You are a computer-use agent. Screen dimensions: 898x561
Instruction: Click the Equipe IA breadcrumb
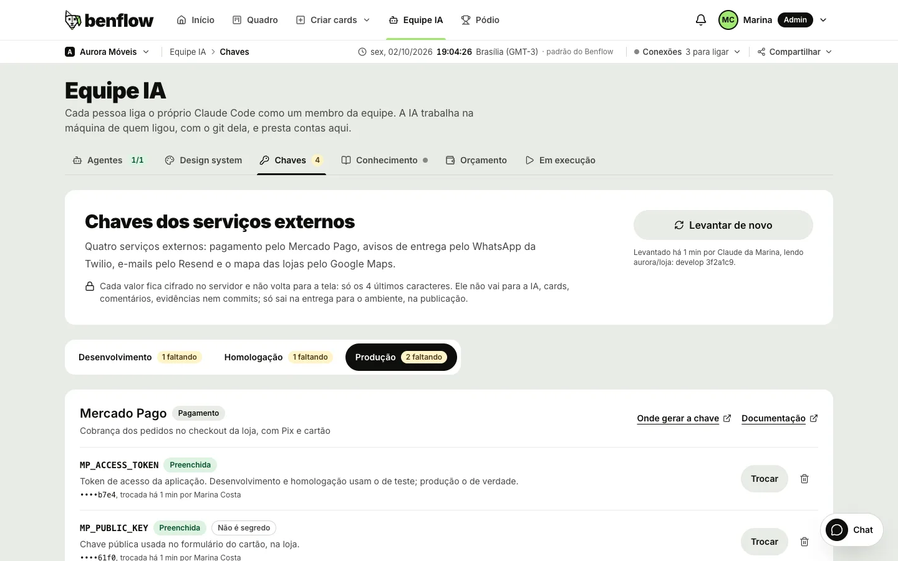pos(188,52)
